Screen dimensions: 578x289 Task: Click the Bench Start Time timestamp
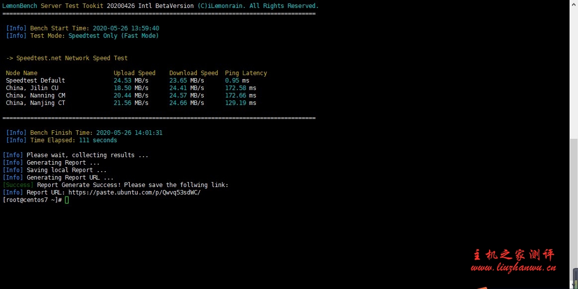[x=126, y=28]
